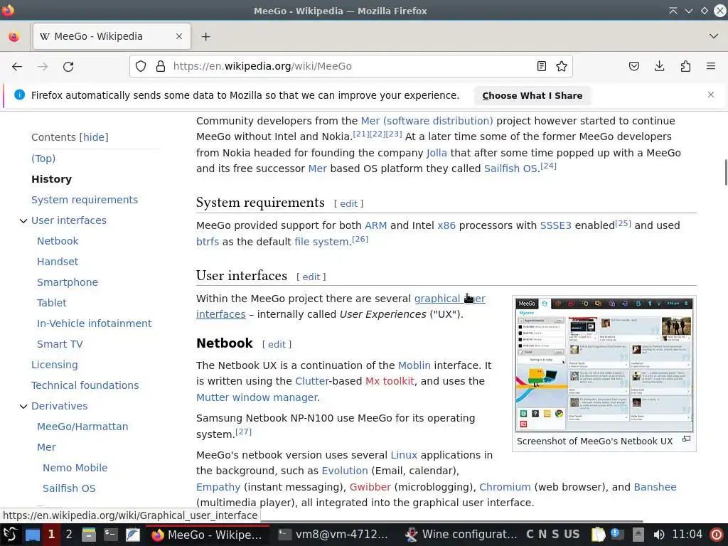
Task: Open a new tab
Action: (x=205, y=36)
